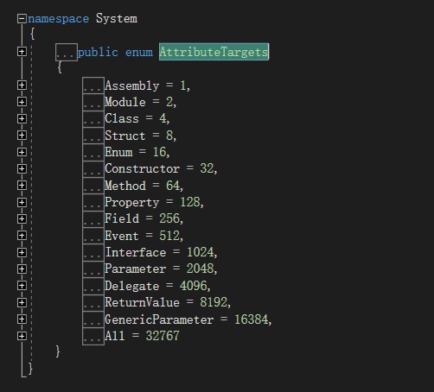Click the ellipsis box before GenericParameter
This screenshot has width=434, height=392.
coord(93,319)
